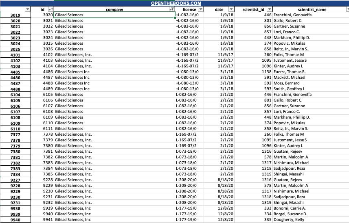The width and height of the screenshot is (349, 223).
Task: Click license cell in row 6107
Action: click(x=189, y=111)
